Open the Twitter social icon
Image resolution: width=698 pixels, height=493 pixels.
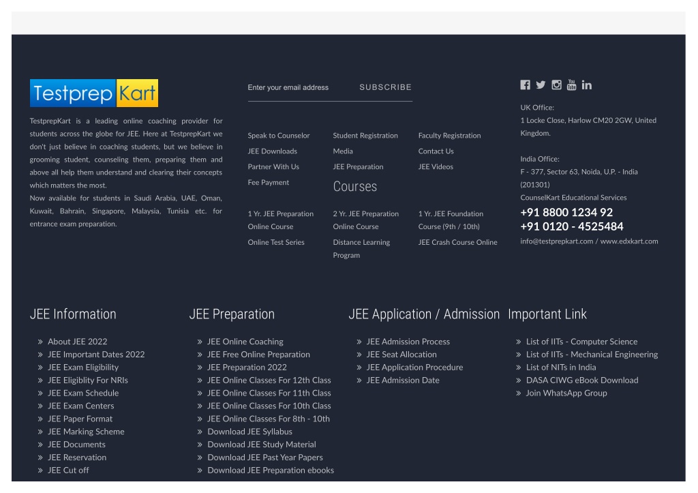coord(541,85)
